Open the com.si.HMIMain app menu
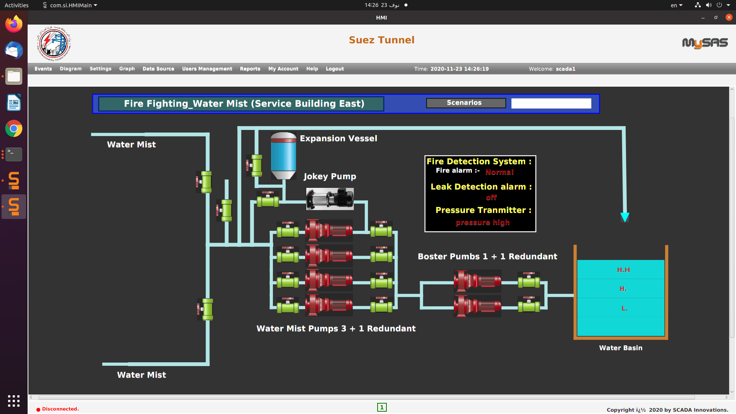 [x=71, y=5]
